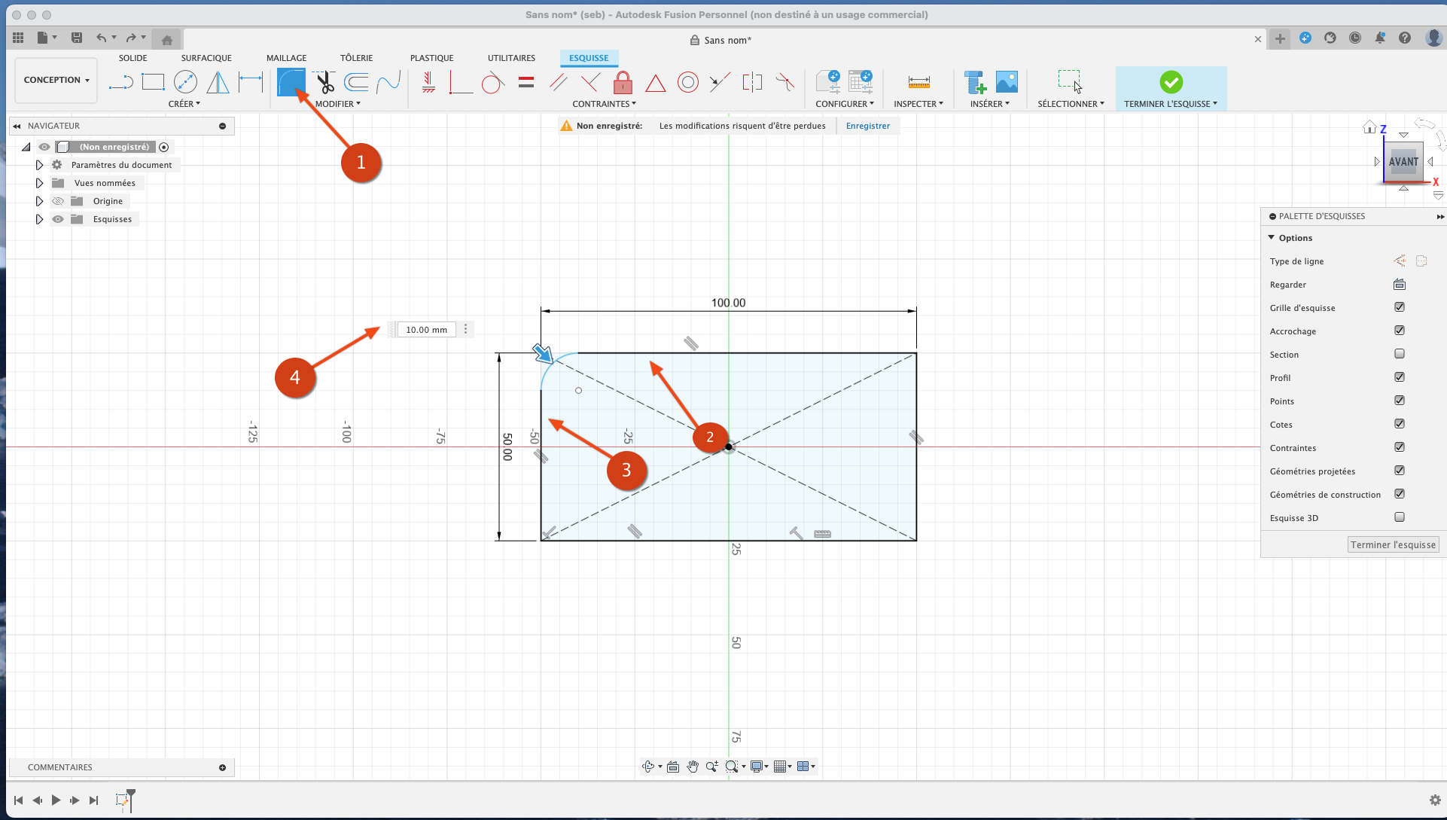Viewport: 1447px width, 820px height.
Task: Apply the Lock/Fix constraint
Action: (623, 82)
